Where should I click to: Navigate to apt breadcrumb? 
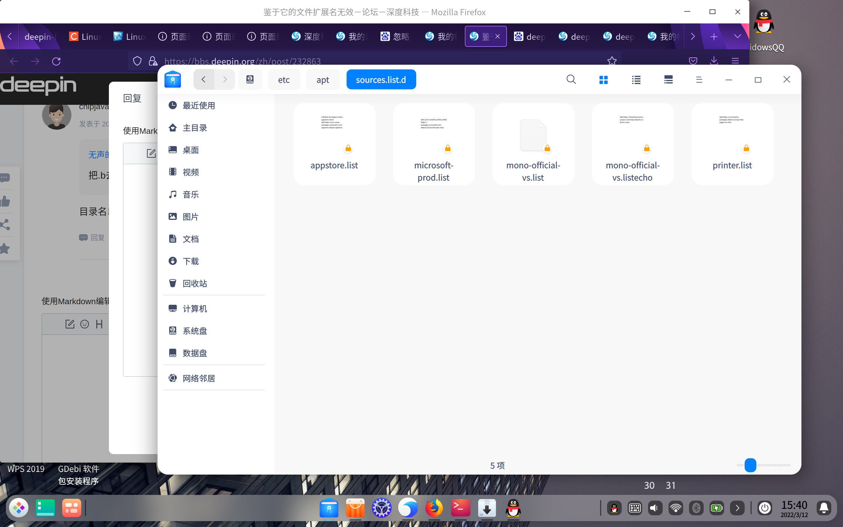323,80
